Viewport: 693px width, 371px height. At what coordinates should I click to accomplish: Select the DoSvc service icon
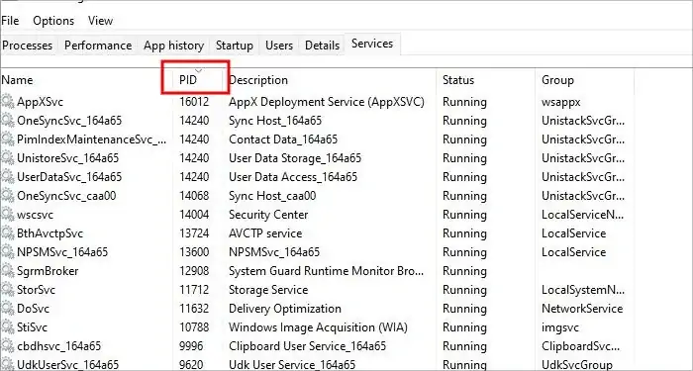8,309
